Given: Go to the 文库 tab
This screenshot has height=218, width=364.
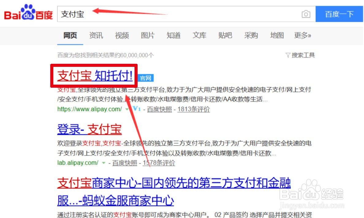Looking at the screenshot, I should point(199,35).
